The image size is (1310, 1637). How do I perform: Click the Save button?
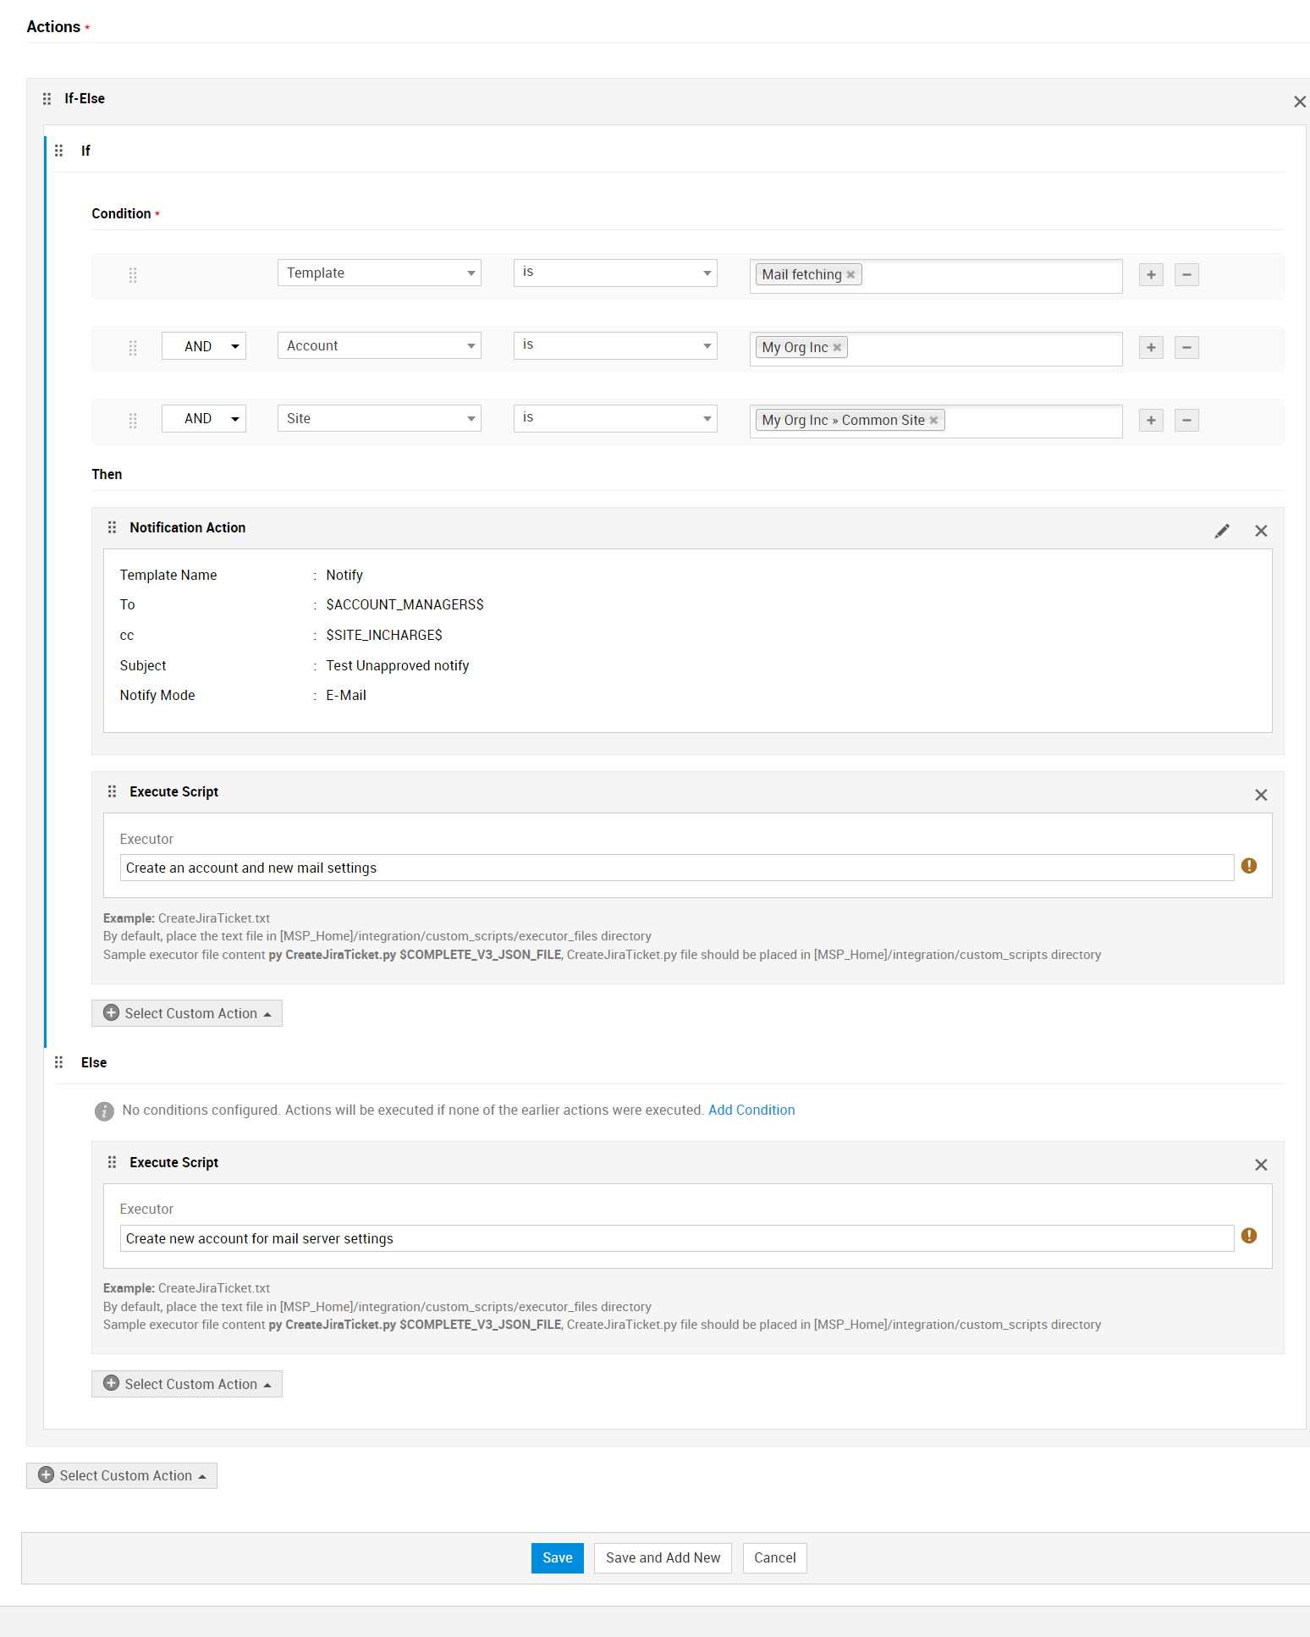557,1557
